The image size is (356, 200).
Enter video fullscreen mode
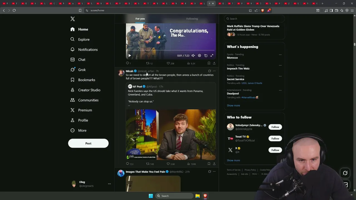pos(212,56)
